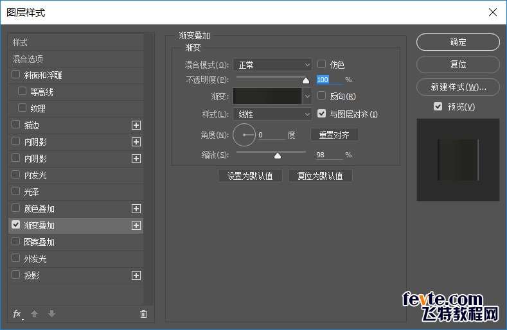Enable the 纹理 checkbox
507x330 pixels.
22,108
